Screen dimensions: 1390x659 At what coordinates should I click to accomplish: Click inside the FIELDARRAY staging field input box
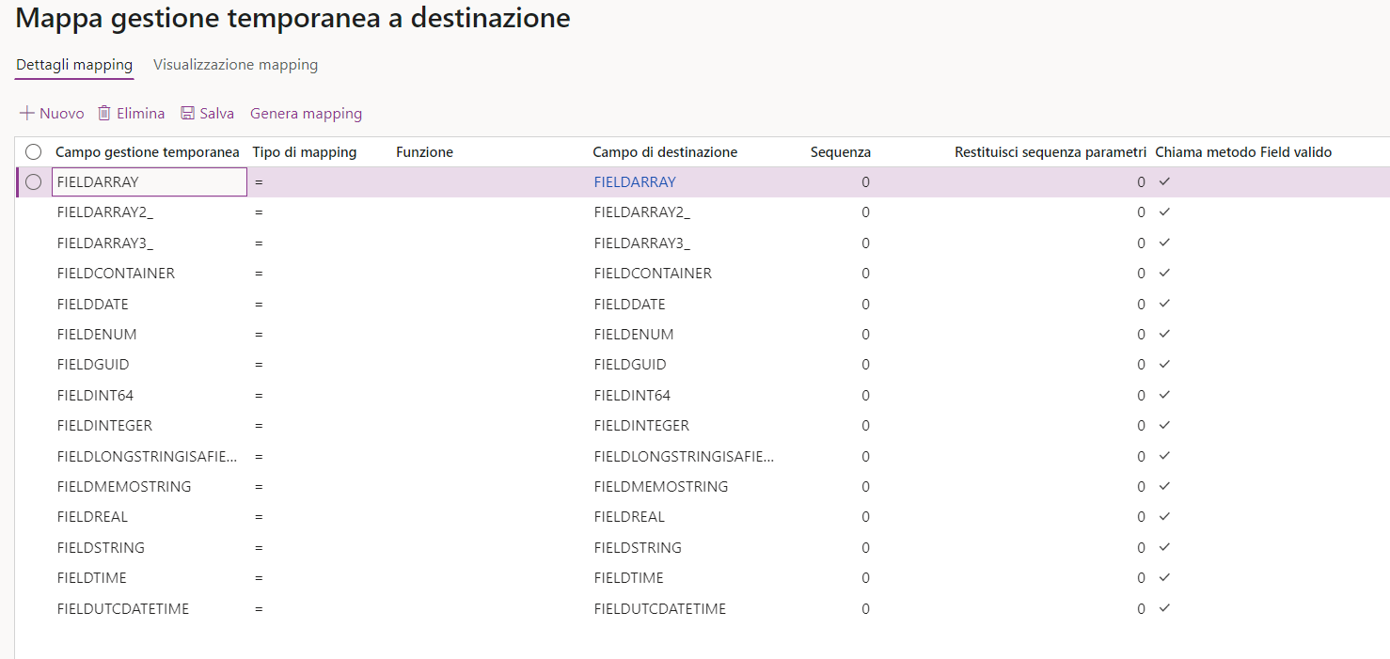[x=149, y=181]
